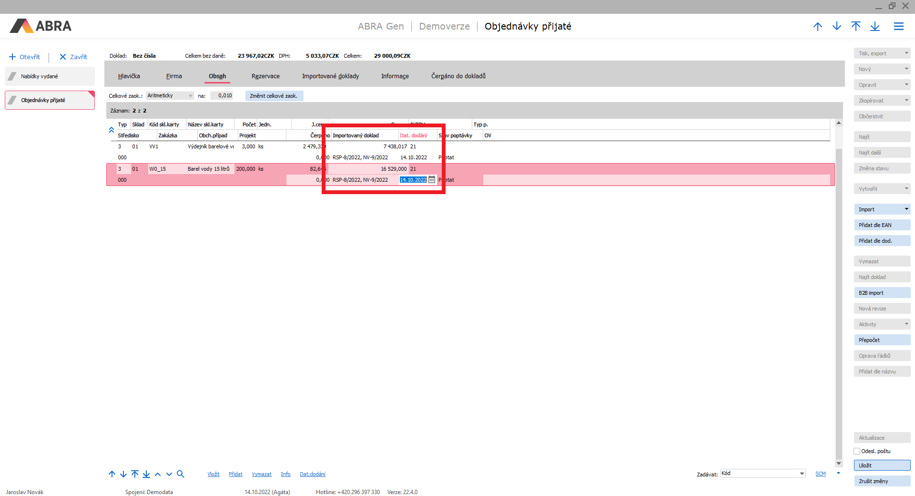
Task: Open the Rezervace tab
Action: click(265, 76)
